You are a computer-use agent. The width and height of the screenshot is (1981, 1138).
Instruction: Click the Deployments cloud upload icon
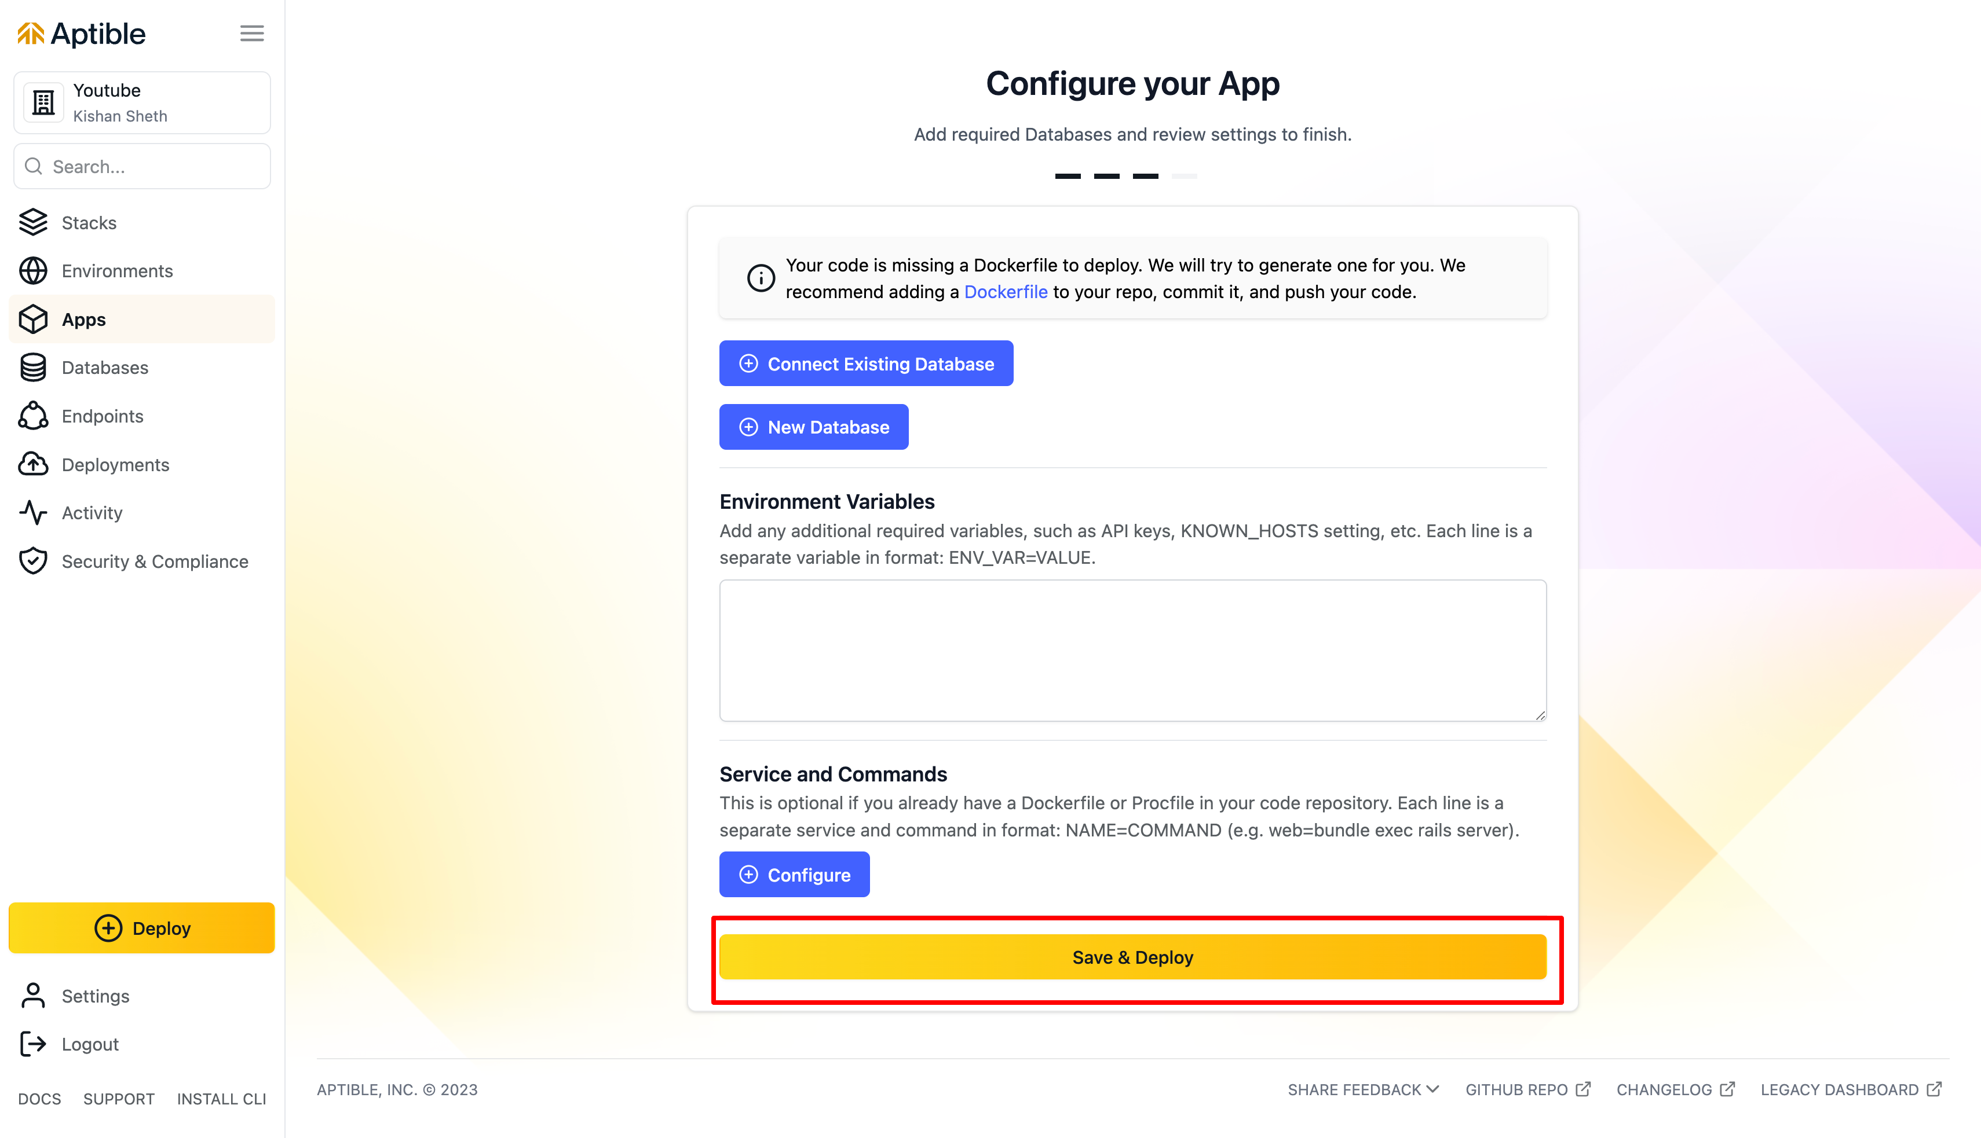[33, 464]
